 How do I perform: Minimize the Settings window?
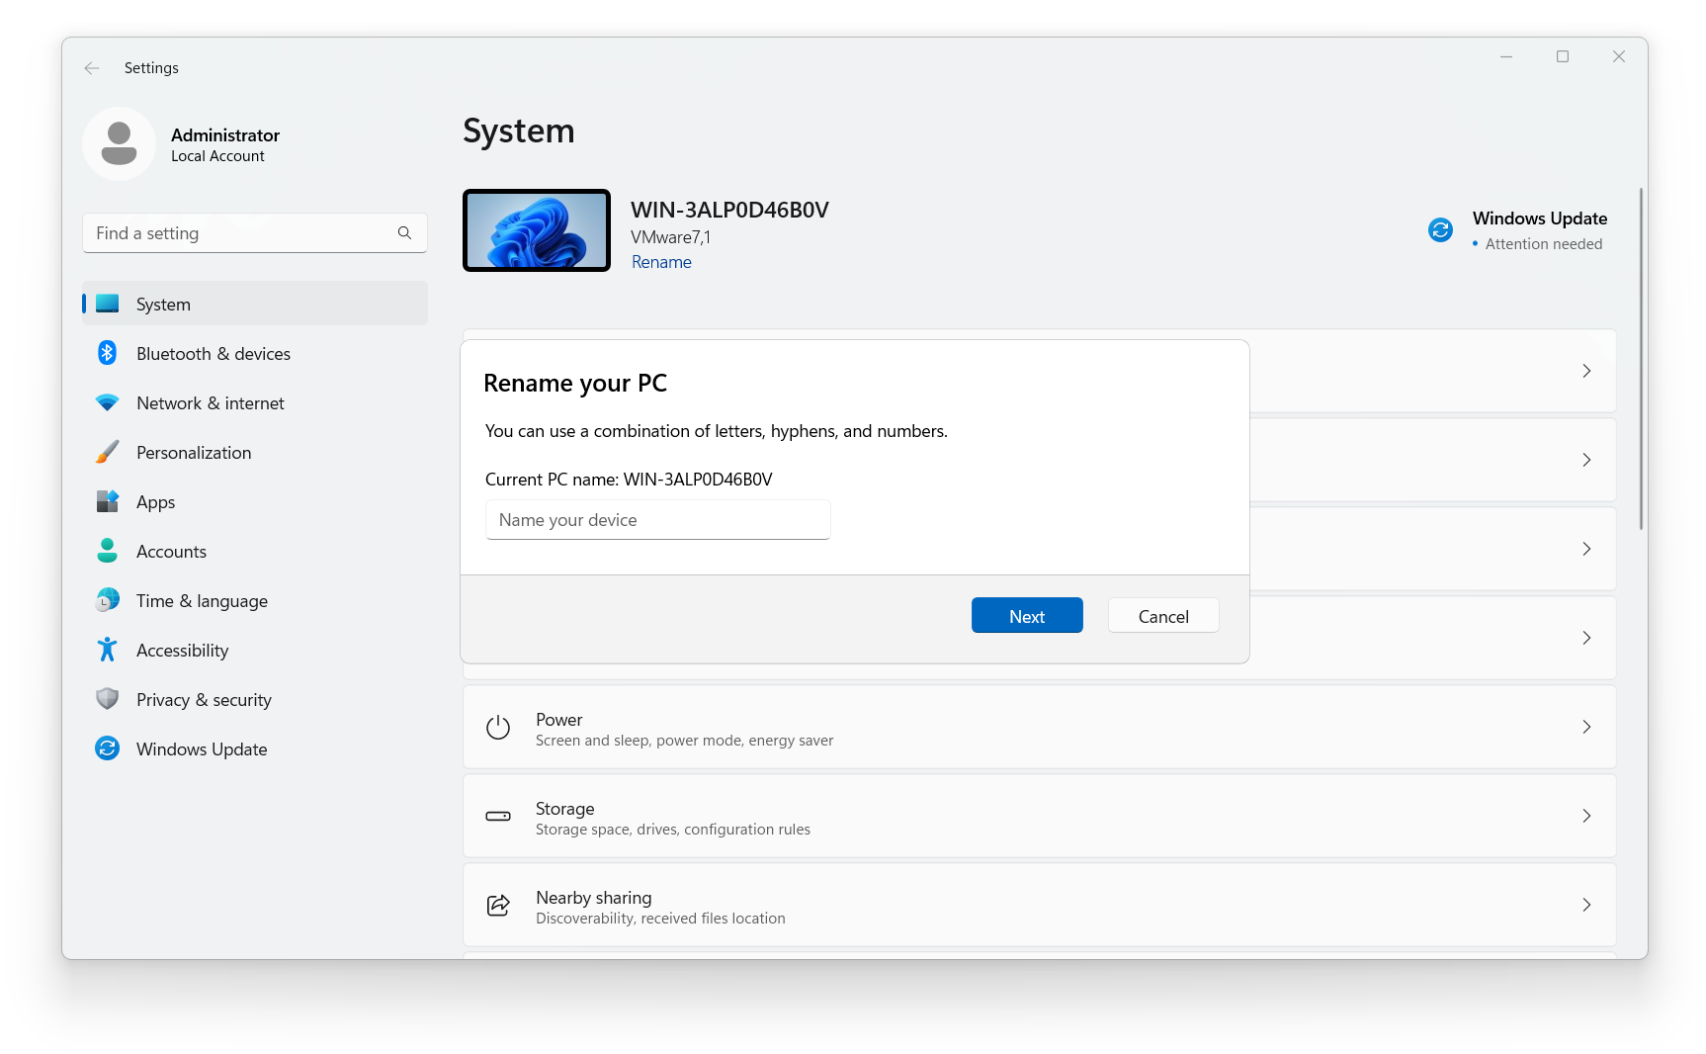(x=1506, y=56)
